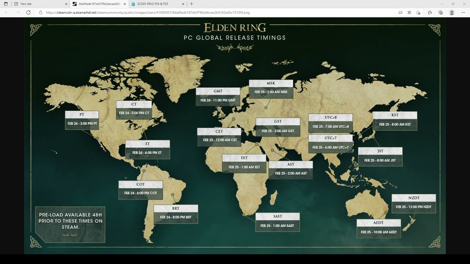
Task: Click "FEB 25 - 1:00 AM SAST" text
Action: 277,226
